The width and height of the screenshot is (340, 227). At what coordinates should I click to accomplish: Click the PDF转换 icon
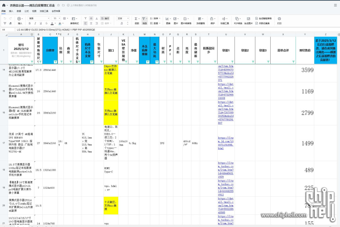237,19
